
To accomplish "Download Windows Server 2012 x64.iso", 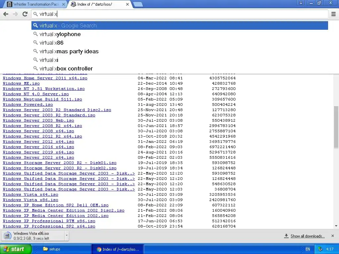I will 38,142.
